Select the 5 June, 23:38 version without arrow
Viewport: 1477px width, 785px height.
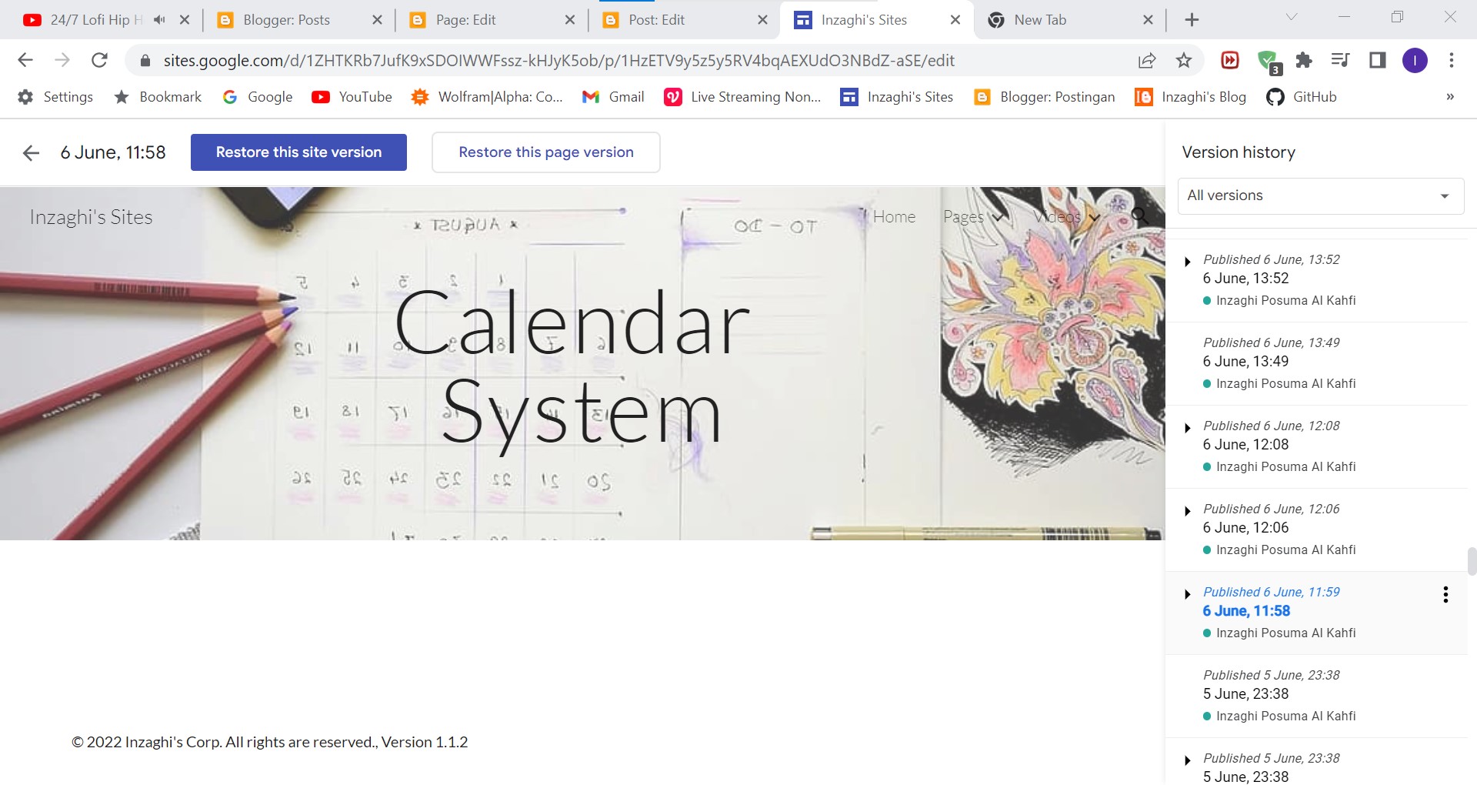tap(1317, 696)
